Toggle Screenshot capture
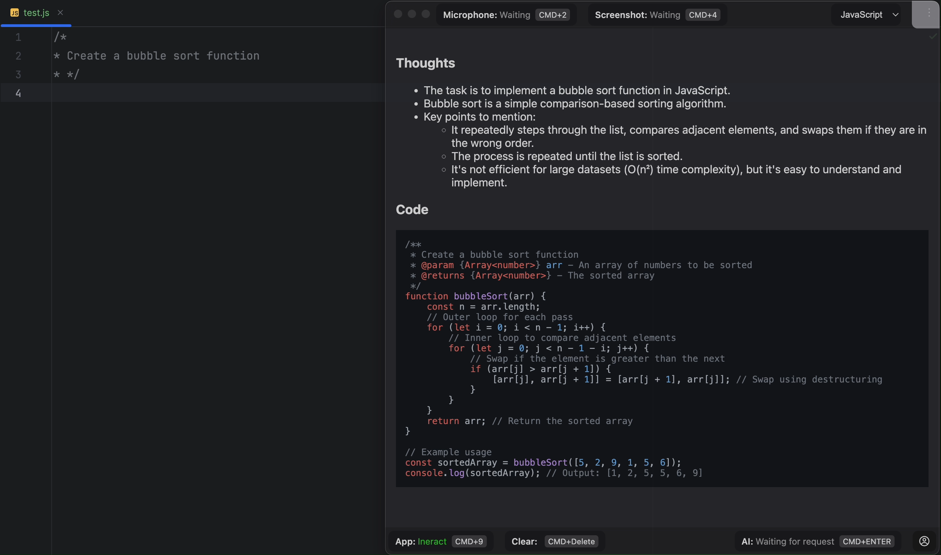941x555 pixels. [657, 15]
